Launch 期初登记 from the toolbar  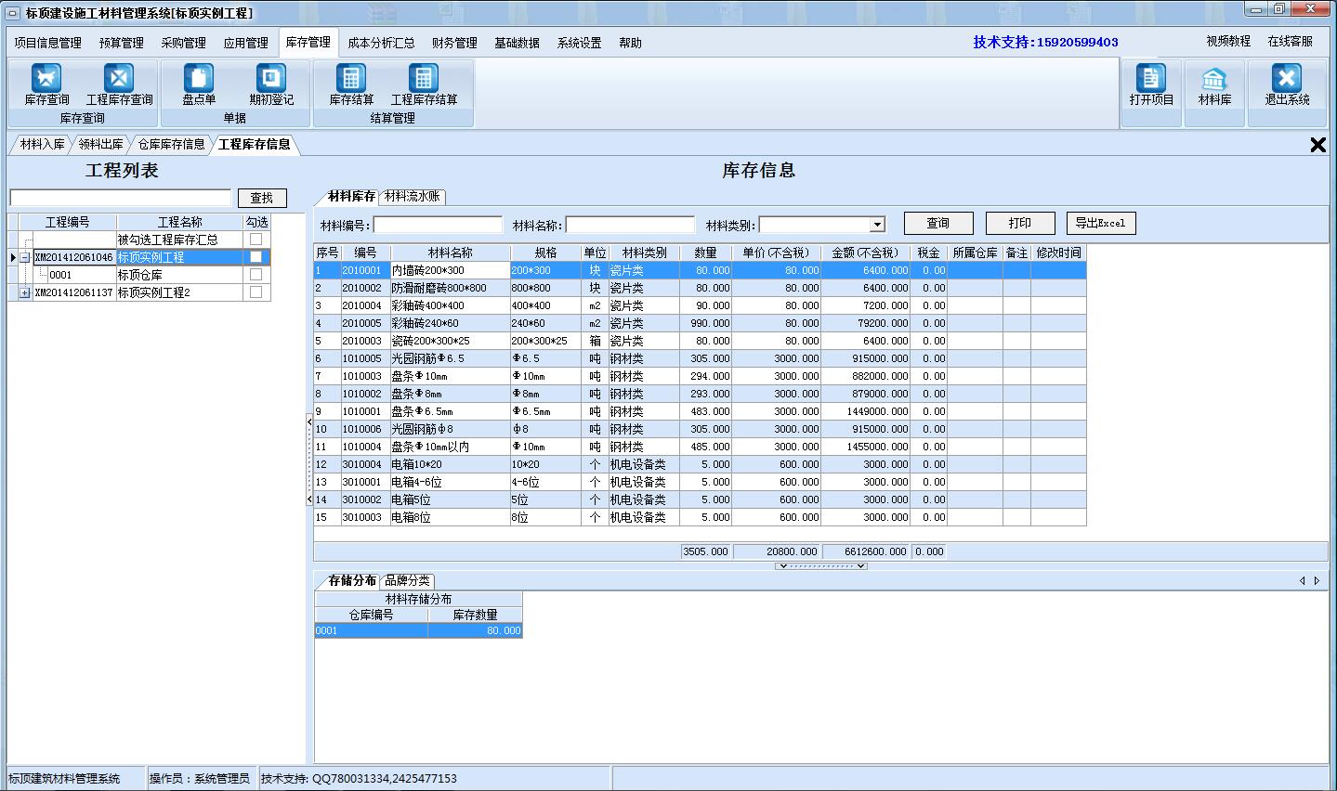coord(269,90)
